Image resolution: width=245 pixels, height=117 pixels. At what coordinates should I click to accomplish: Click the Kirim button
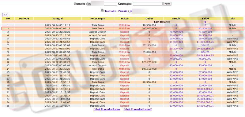pyautogui.click(x=167, y=4)
